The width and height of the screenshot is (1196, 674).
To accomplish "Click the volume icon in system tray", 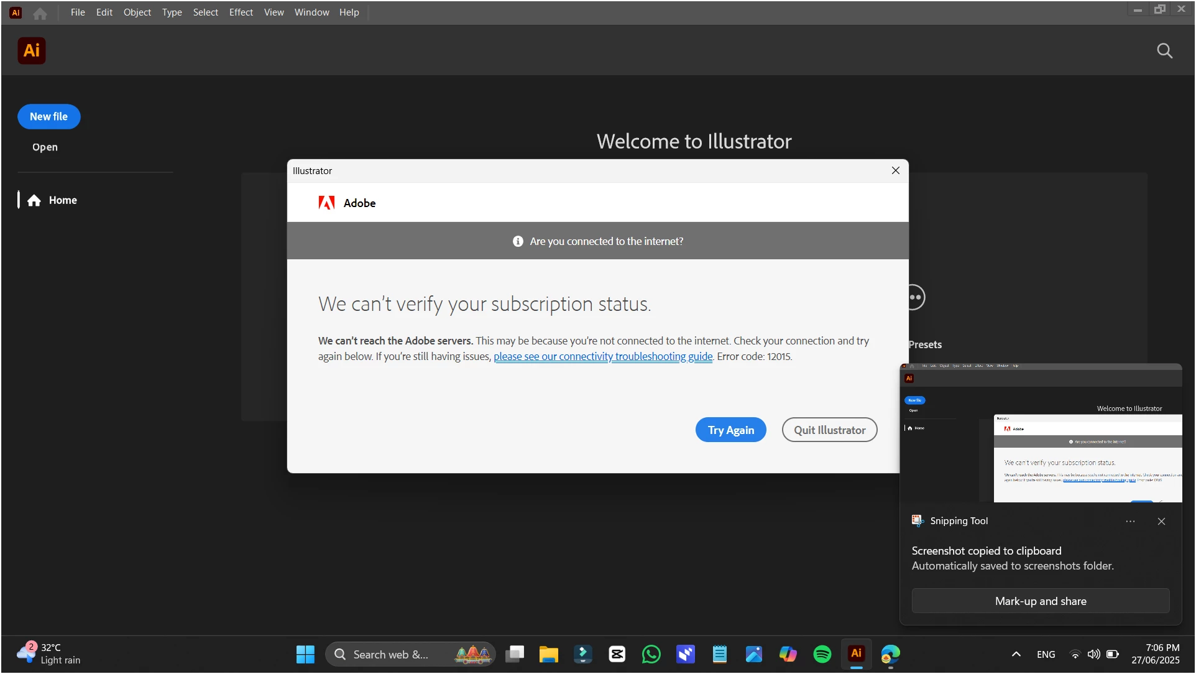I will click(1093, 654).
